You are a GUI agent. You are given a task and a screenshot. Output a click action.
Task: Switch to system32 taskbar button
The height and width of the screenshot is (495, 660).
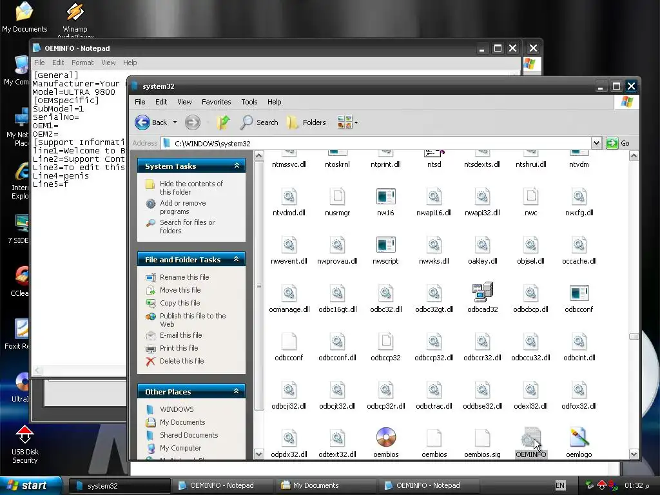[119, 486]
